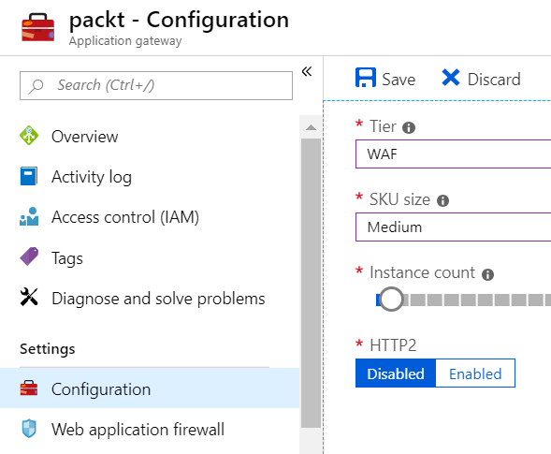This screenshot has width=551, height=454.
Task: Click the Overview gateway icon
Action: point(29,136)
